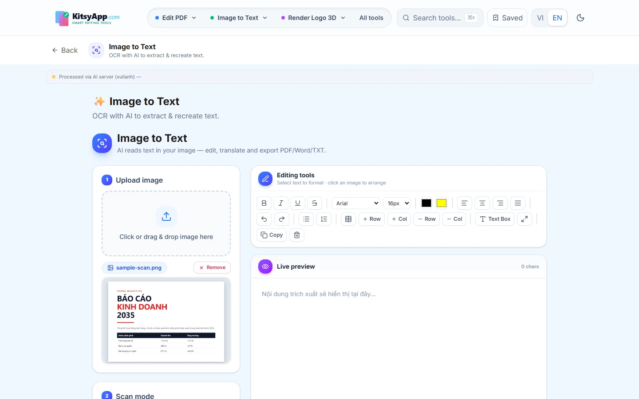The height and width of the screenshot is (399, 639).
Task: Apply strikethrough formatting
Action: click(315, 203)
